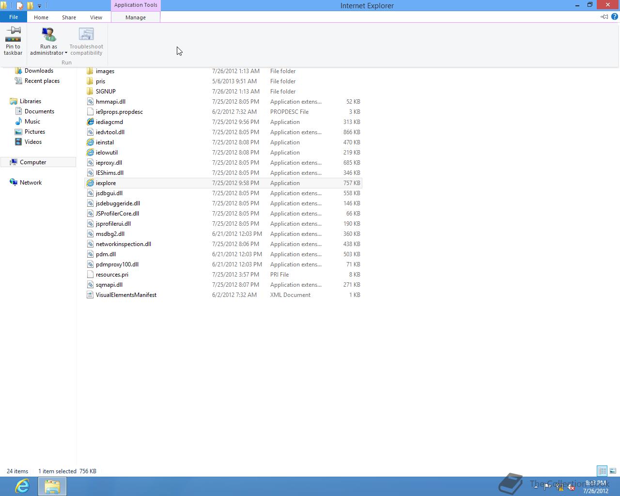This screenshot has height=496, width=620.
Task: Open Recent places in navigation pane
Action: pos(42,81)
